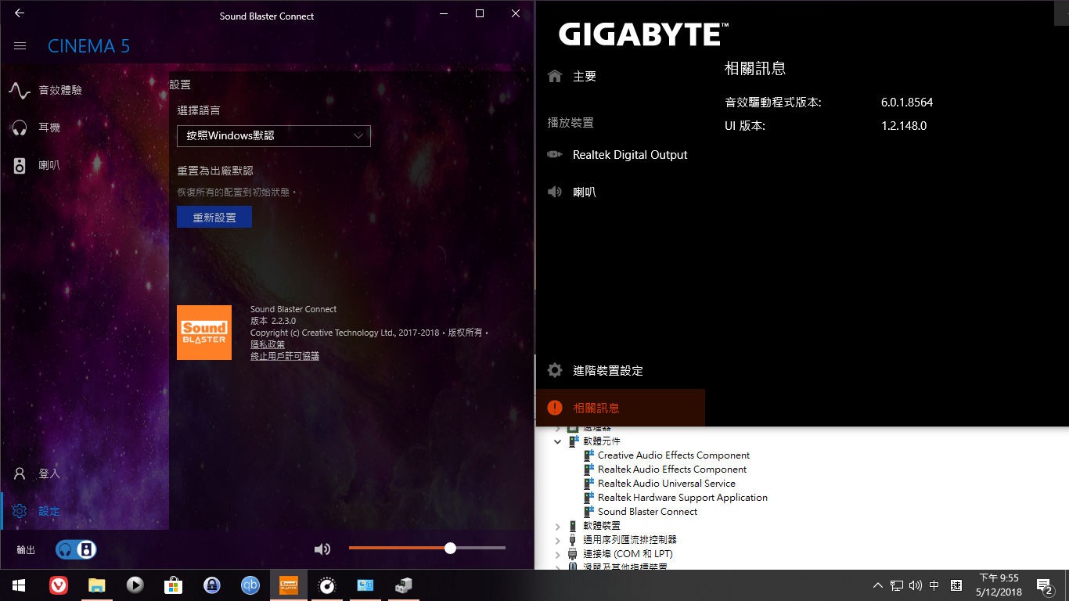
Task: Switch to Sound Blaster taskbar icon
Action: coord(289,585)
